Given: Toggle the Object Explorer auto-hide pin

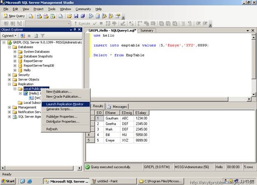Looking at the screenshot, I should (x=75, y=30).
